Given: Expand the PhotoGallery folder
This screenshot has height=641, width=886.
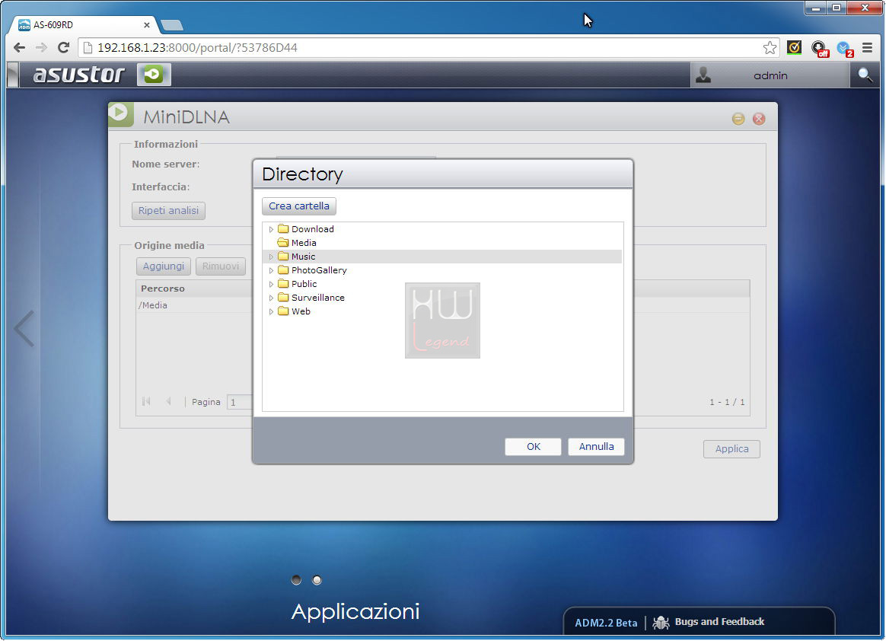Looking at the screenshot, I should pos(271,271).
